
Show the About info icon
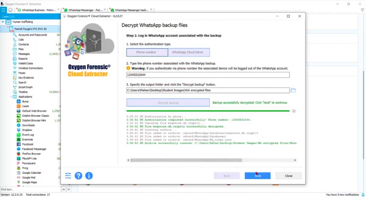point(89,176)
